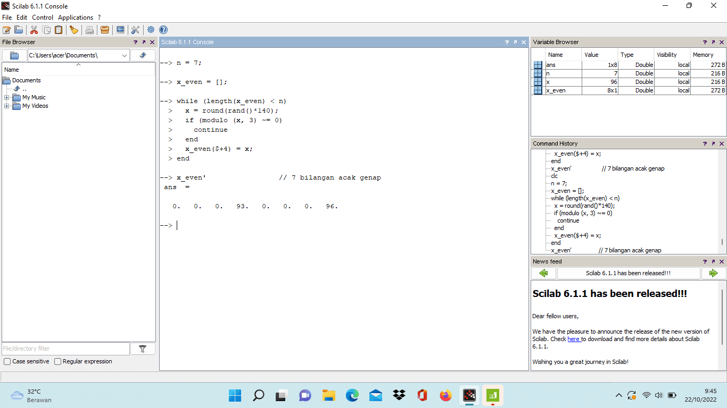727x408 pixels.
Task: Open the Control menu
Action: pos(43,18)
